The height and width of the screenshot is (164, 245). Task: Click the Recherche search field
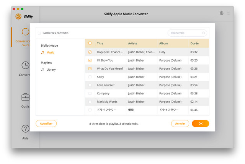tap(185, 33)
